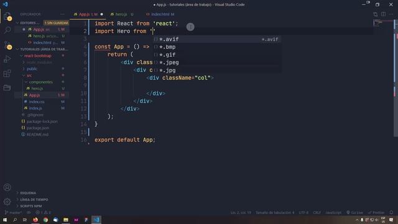Image resolution: width=398 pixels, height=224 pixels.
Task: Open package.json in the file tree
Action: pyautogui.click(x=42, y=128)
